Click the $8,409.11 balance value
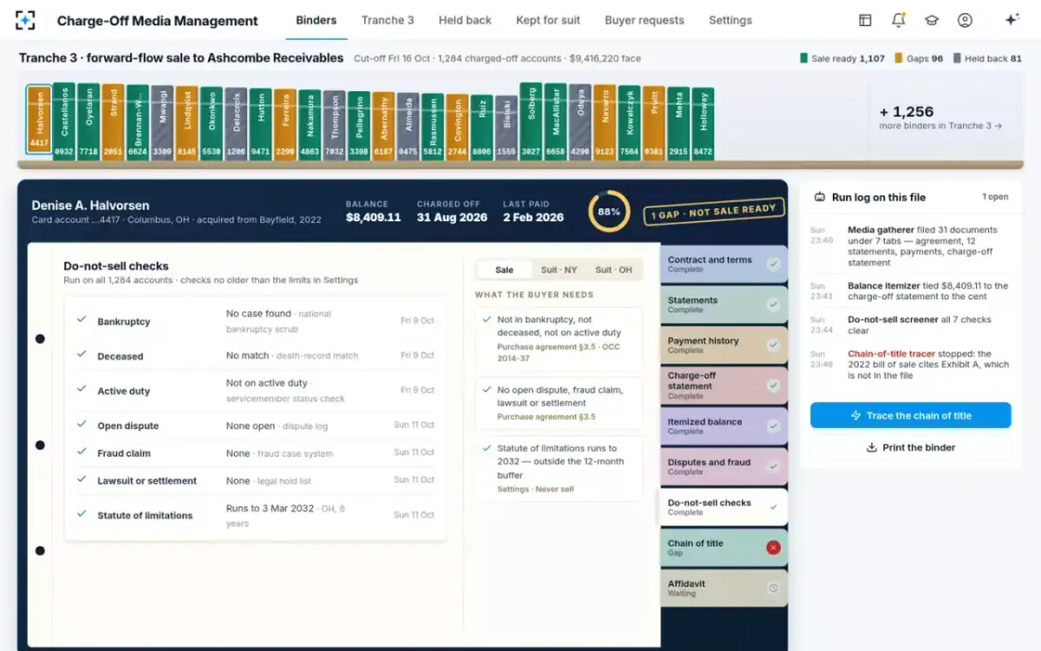Screen dimensions: 1041x651 pos(373,217)
